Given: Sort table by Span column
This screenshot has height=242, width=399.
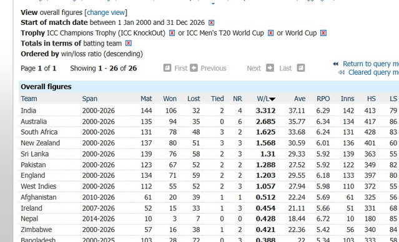Looking at the screenshot, I should (89, 99).
